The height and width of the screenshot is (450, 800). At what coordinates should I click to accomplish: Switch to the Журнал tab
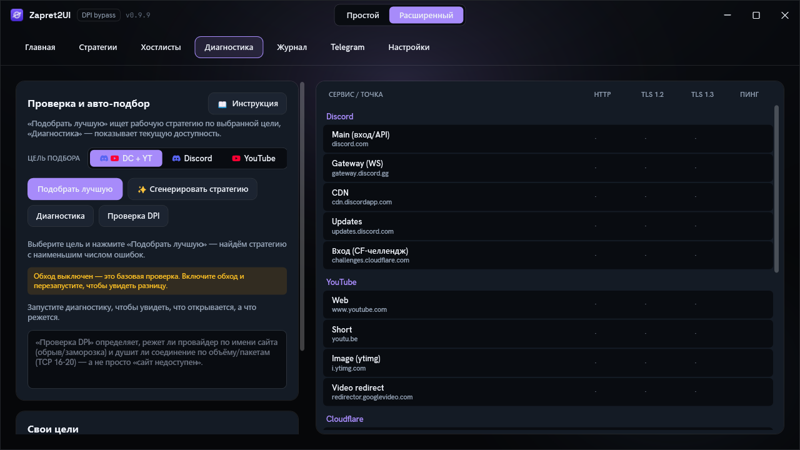[x=292, y=47]
